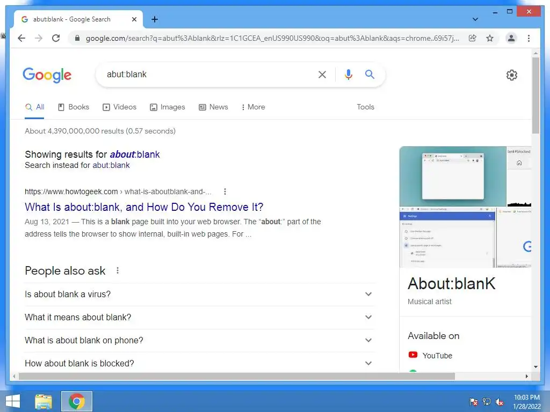This screenshot has height=412, width=550.
Task: Switch to the News tab
Action: 213,107
